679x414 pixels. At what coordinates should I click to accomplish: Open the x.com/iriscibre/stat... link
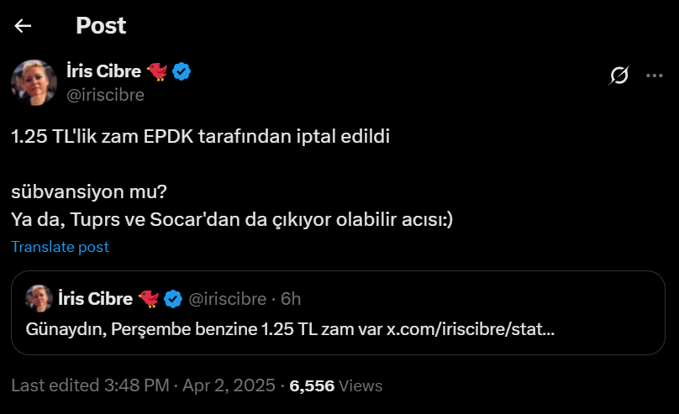point(470,329)
